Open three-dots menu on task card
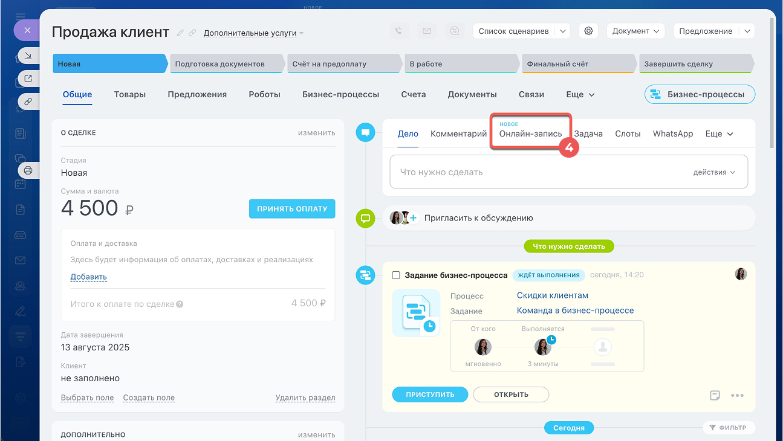Screen dimensions: 783x441 click(x=736, y=395)
